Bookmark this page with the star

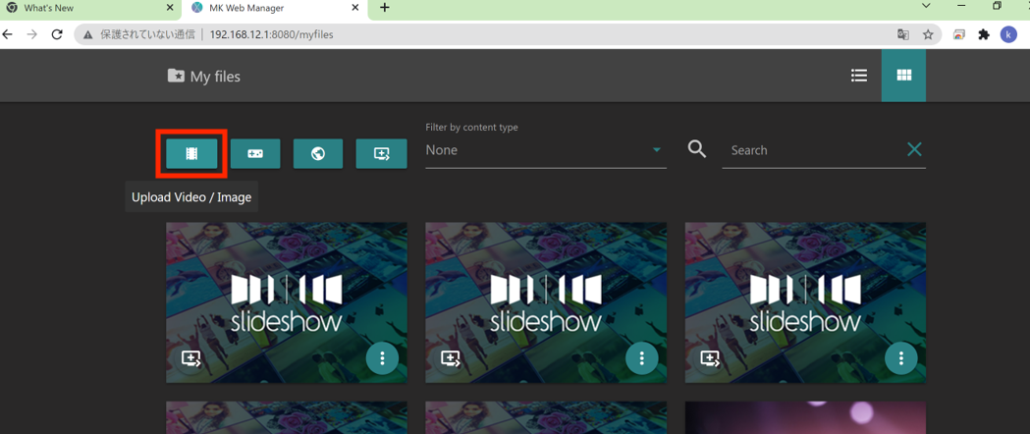(x=928, y=34)
